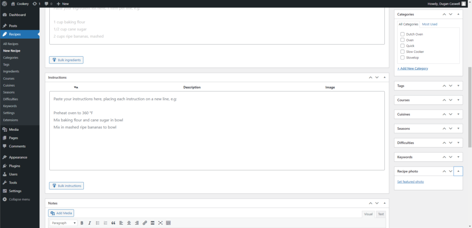Click Set featured photo link
The image size is (472, 228).
point(410,181)
